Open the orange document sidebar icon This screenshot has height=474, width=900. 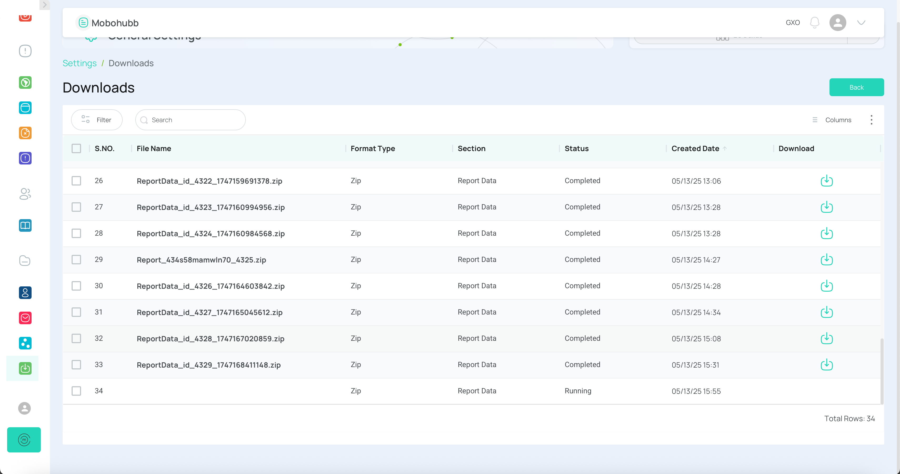(25, 133)
